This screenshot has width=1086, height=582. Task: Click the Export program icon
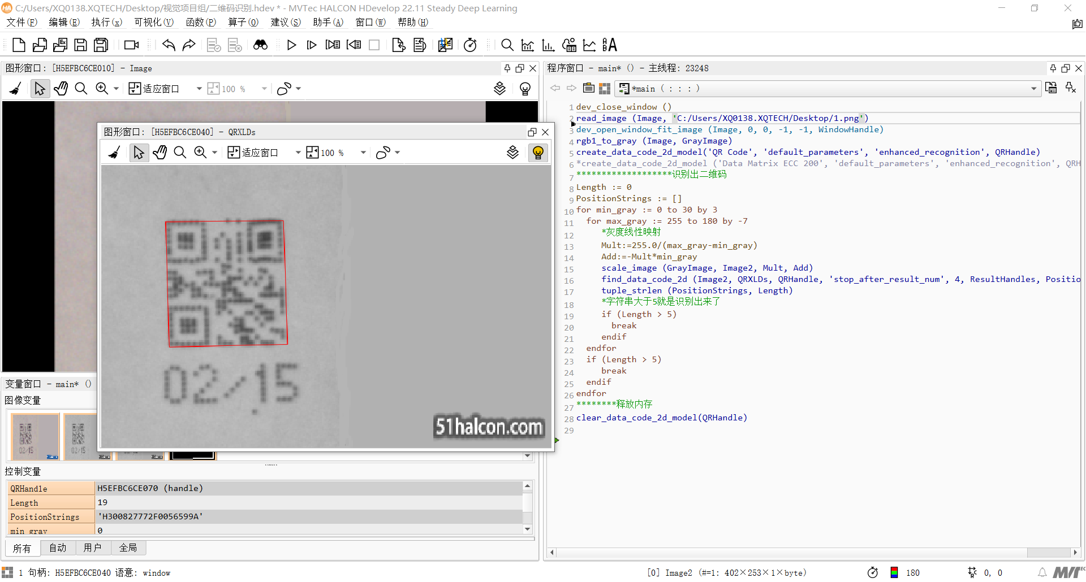60,45
